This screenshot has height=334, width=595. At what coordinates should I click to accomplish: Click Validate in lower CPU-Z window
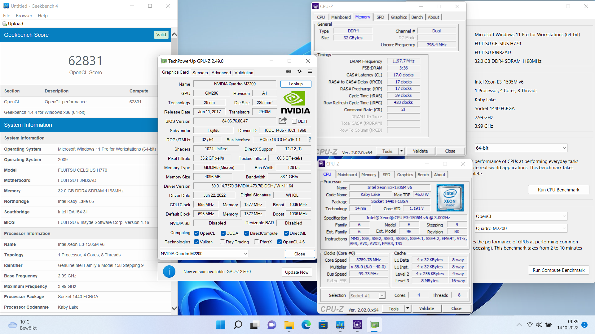[x=426, y=308]
